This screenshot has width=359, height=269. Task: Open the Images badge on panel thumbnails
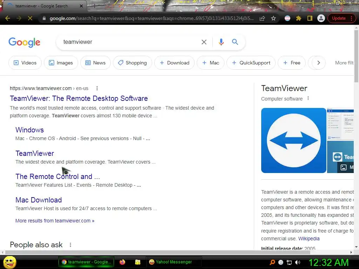(345, 167)
